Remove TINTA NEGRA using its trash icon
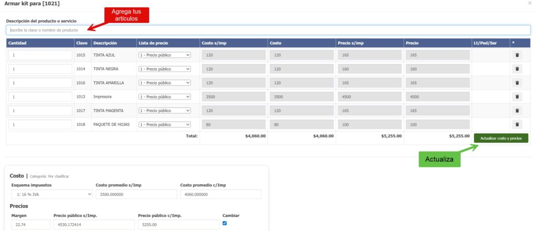 517,69
